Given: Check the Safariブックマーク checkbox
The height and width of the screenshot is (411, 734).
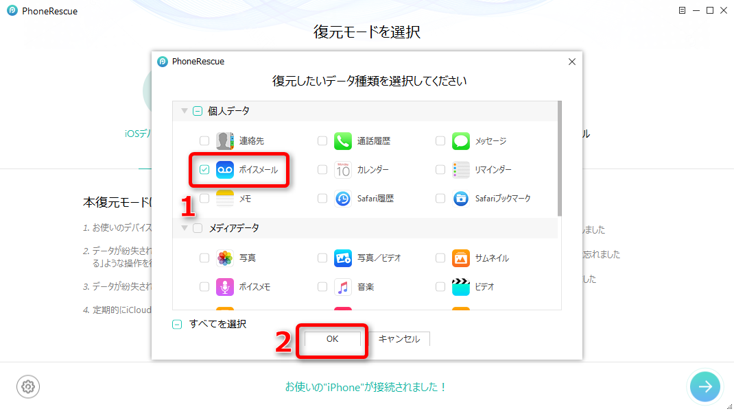Looking at the screenshot, I should 440,199.
